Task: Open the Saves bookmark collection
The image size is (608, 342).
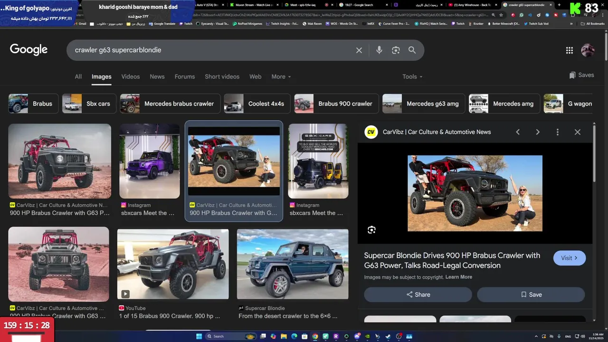Action: pos(581,75)
